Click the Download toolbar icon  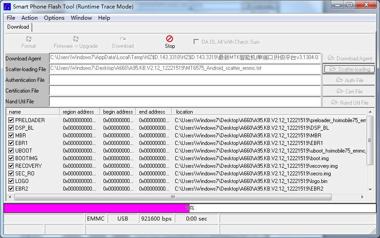[122, 39]
